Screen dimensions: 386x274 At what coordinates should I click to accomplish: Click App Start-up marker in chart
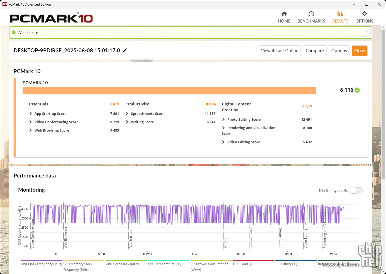(x=131, y=239)
